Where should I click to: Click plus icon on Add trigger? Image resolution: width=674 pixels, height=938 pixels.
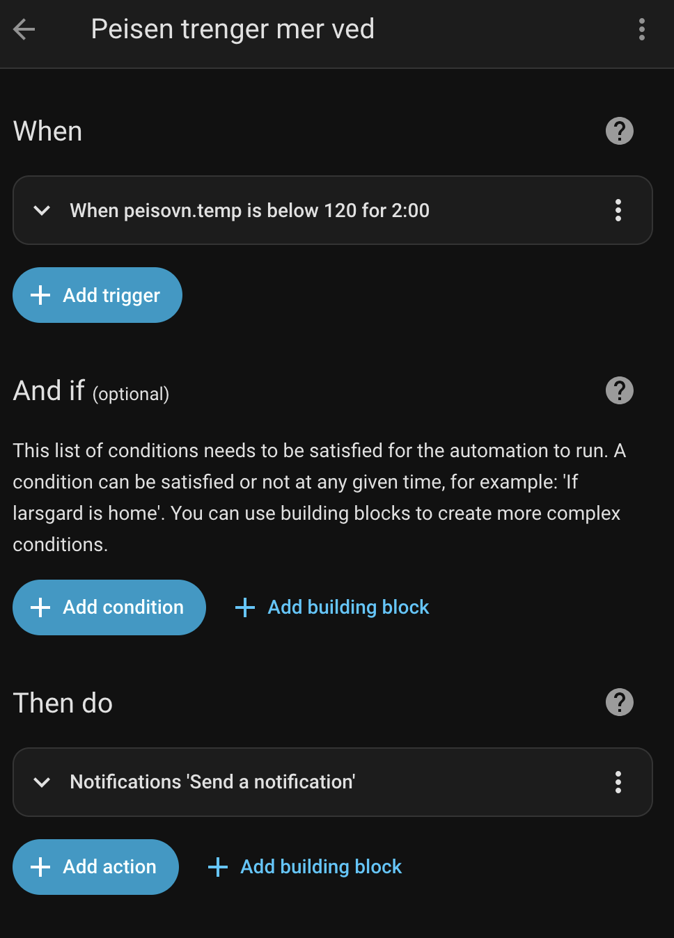coord(40,295)
